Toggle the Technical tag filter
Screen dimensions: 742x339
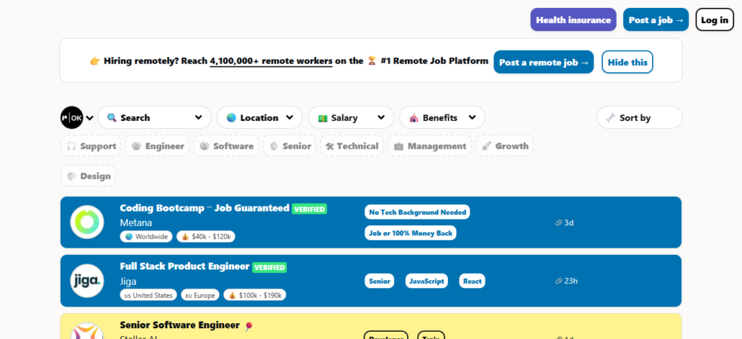[352, 146]
